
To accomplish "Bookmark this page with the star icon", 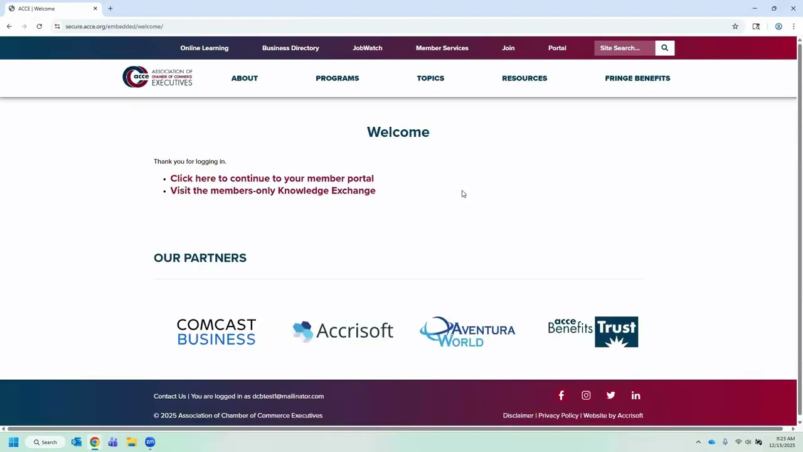I will (735, 26).
